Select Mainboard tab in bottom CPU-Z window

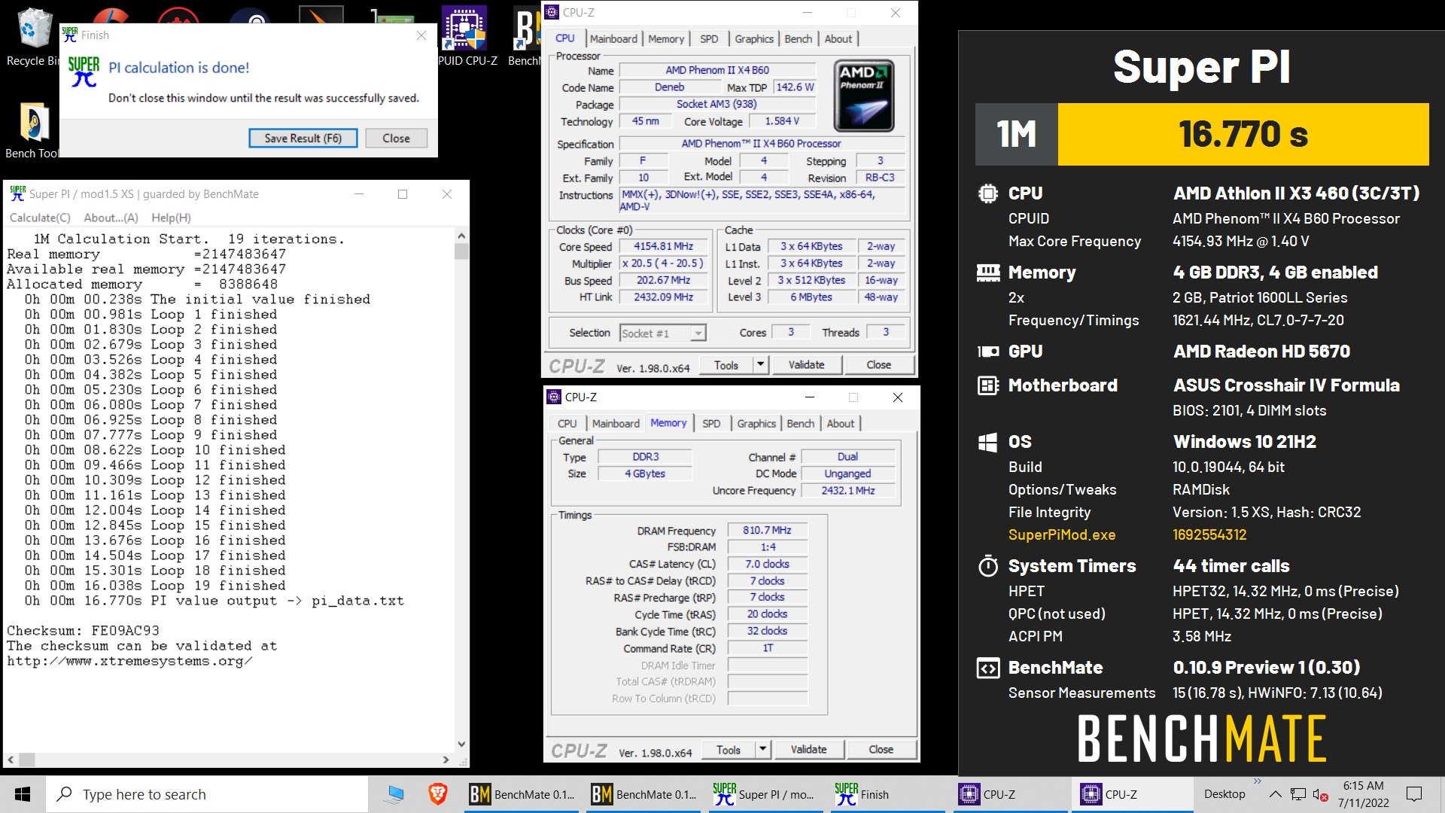(x=616, y=423)
